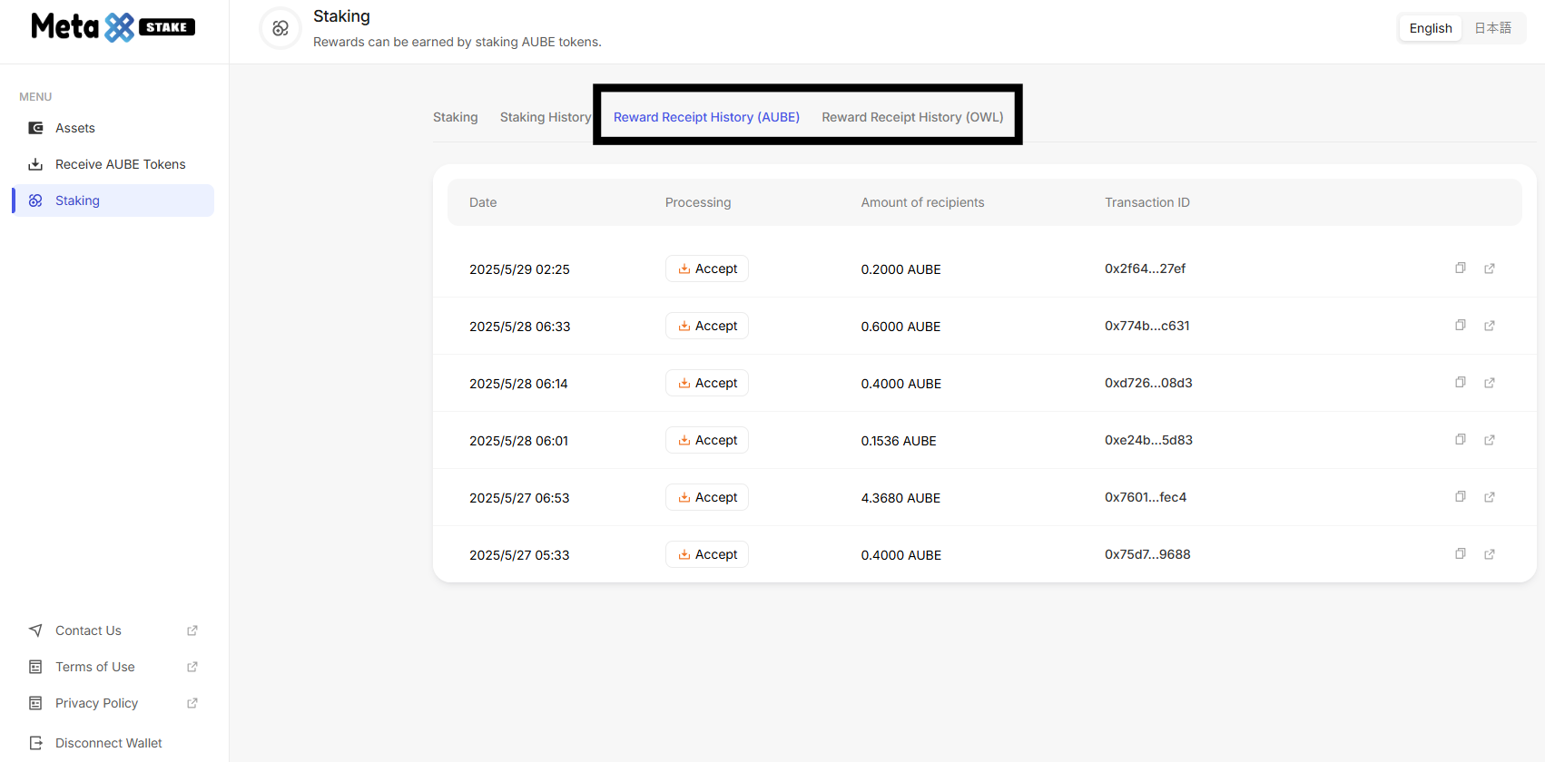Switch language to Japanese (日本語)
The width and height of the screenshot is (1545, 762).
coord(1492,28)
